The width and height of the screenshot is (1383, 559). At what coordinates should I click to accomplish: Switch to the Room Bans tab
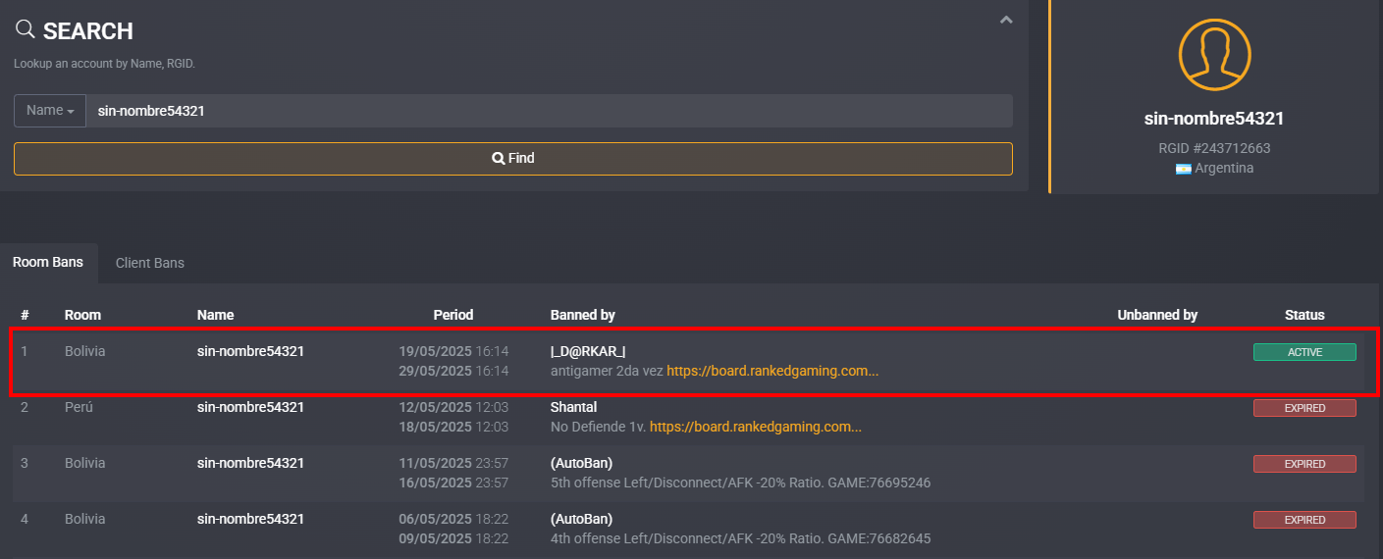coord(48,263)
